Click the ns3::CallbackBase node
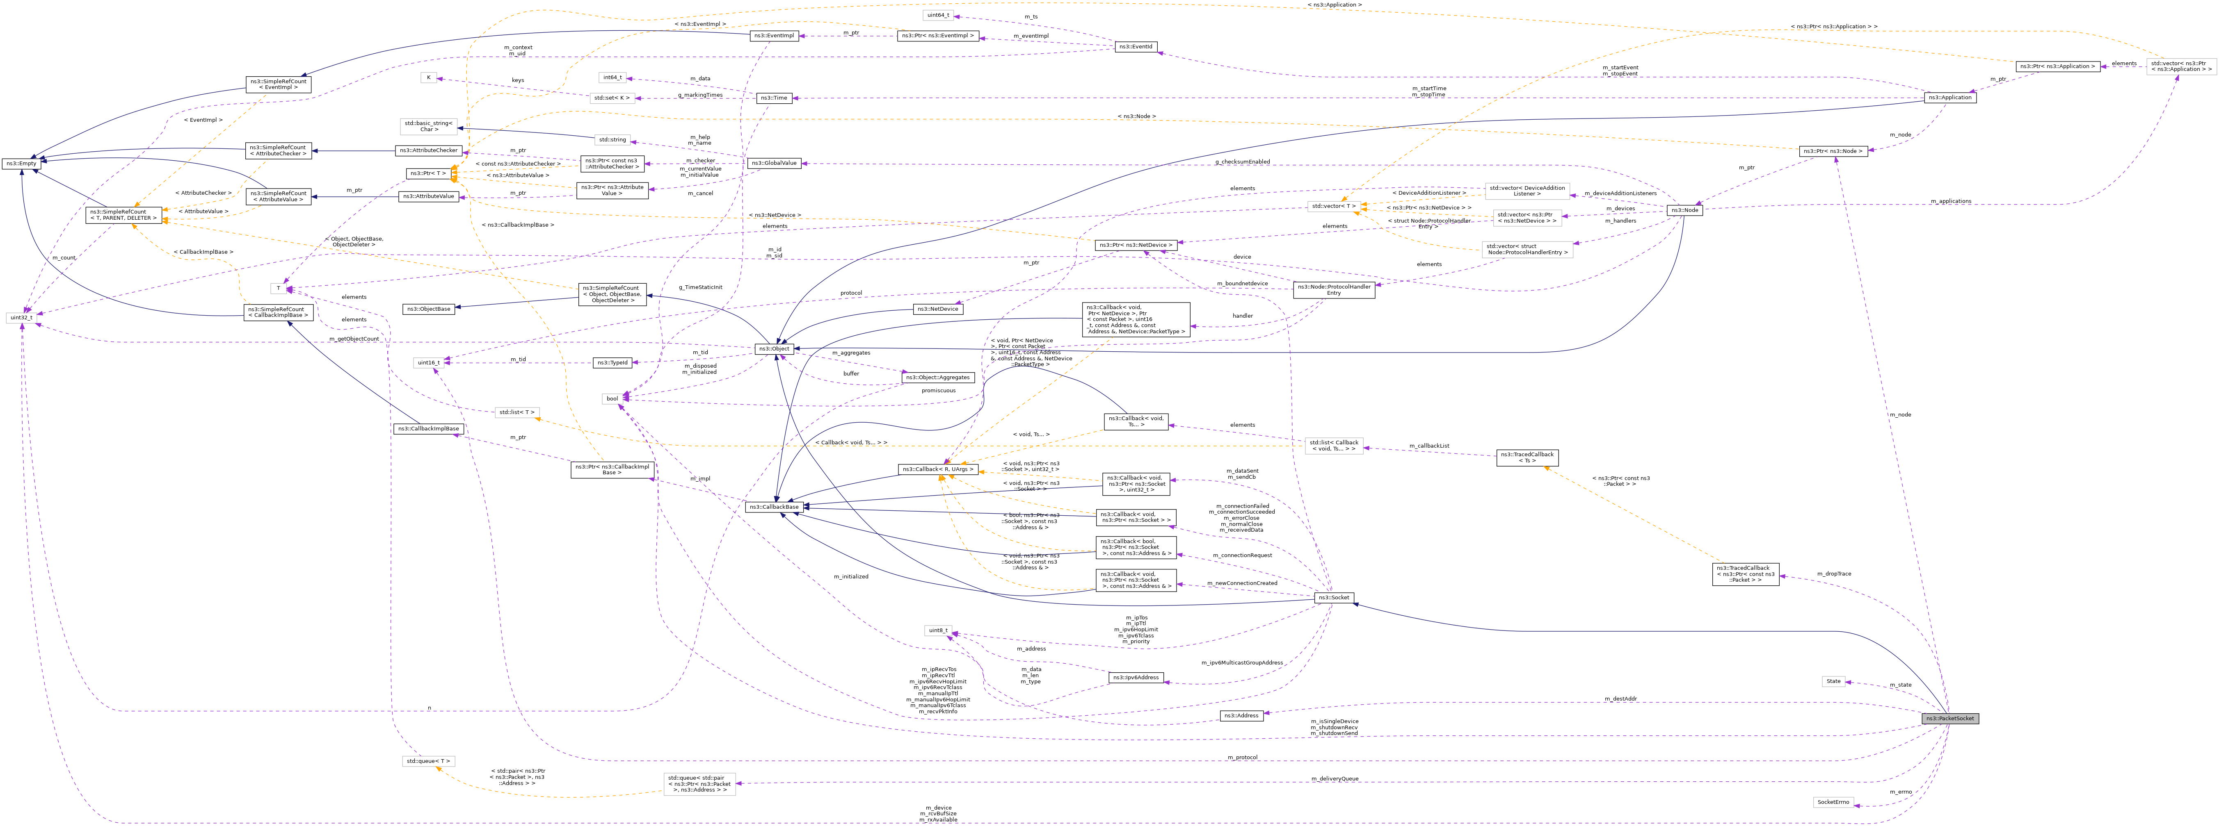The image size is (2219, 826). click(774, 507)
